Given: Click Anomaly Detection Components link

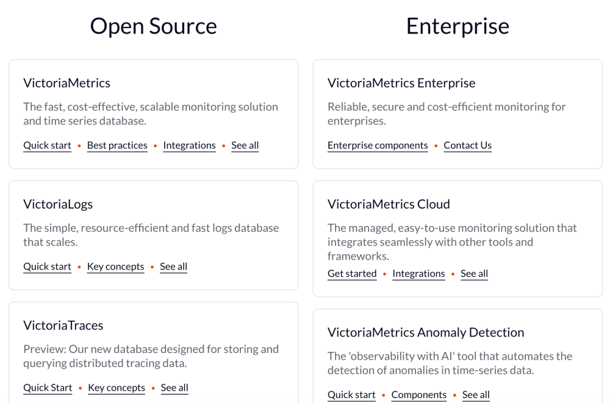Looking at the screenshot, I should pos(419,395).
